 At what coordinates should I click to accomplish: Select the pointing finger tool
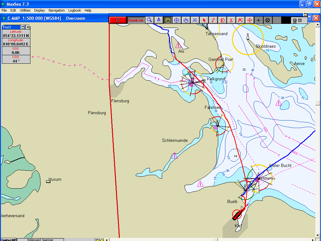point(186,20)
